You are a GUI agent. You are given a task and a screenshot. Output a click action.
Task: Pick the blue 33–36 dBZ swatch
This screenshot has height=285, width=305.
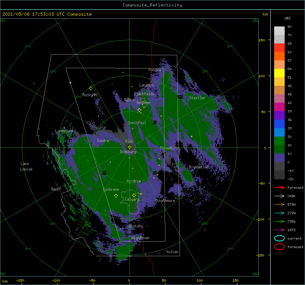tap(279, 124)
